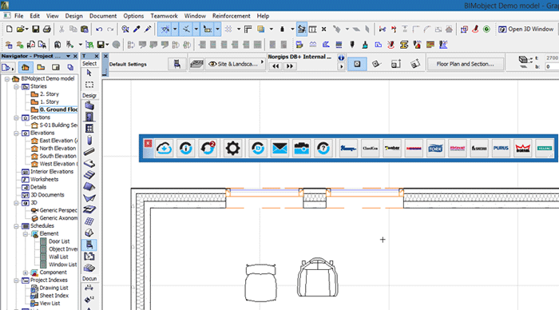This screenshot has width=559, height=310.
Task: Click Floor Plan and Section button
Action: click(466, 64)
